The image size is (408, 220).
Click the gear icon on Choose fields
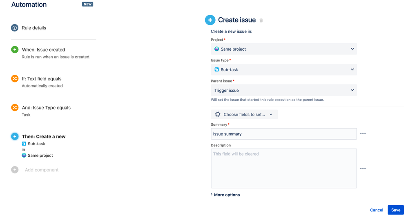pos(218,115)
